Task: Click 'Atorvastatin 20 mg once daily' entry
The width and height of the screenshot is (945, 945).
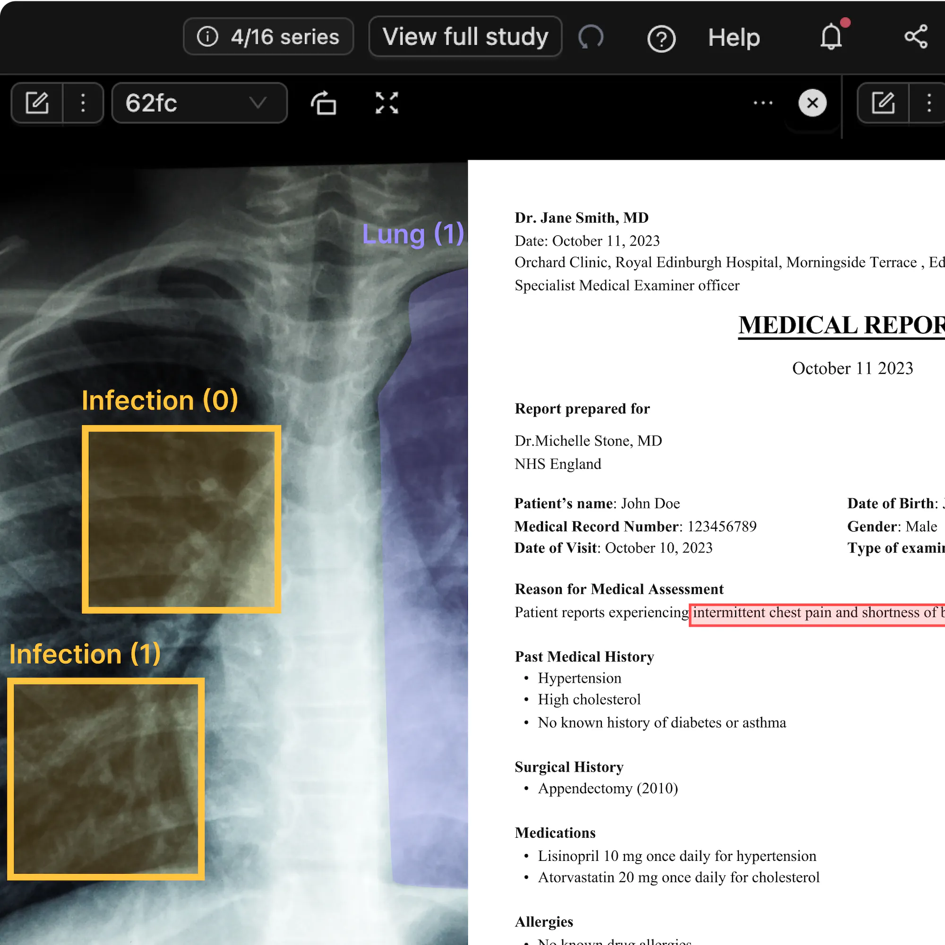Action: point(679,877)
